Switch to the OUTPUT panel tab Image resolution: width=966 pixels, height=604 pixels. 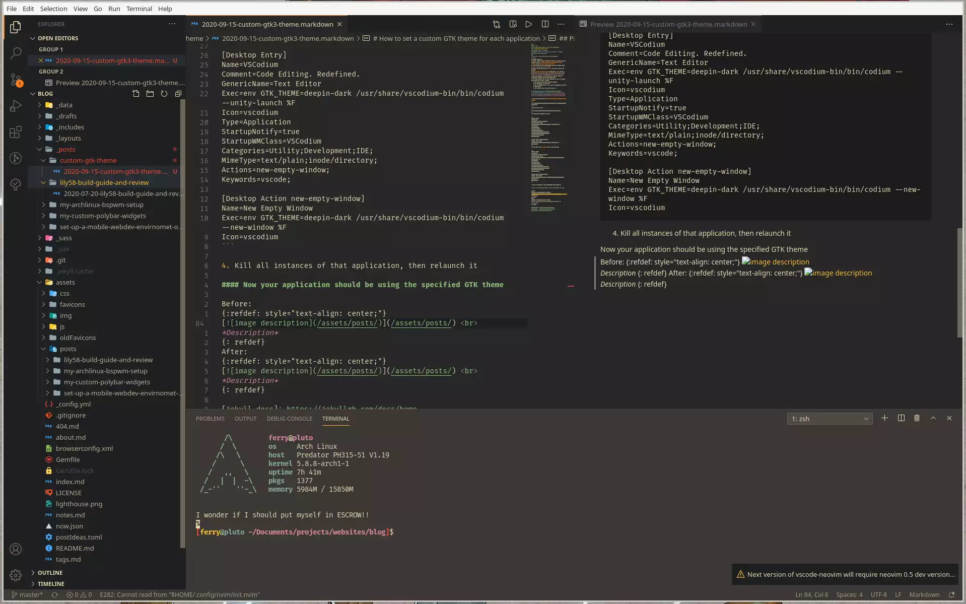point(245,419)
